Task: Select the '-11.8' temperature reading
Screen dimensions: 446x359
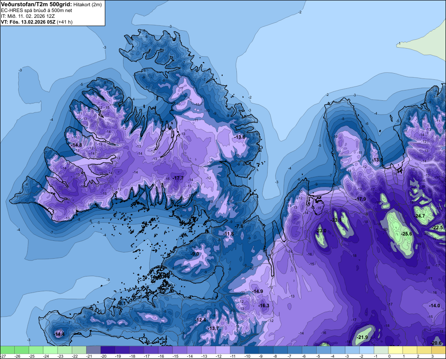Action: tap(228, 234)
